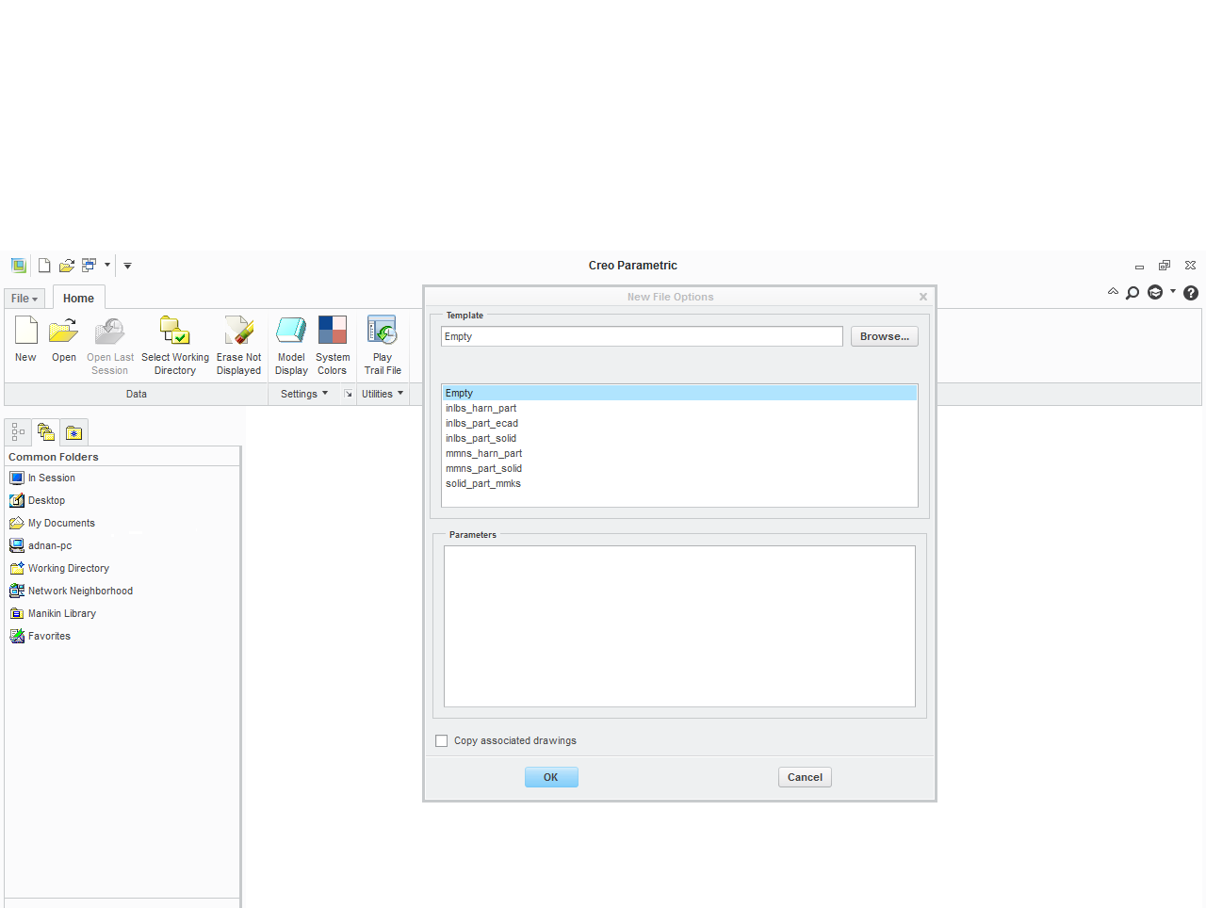
Task: Select the Home ribbon tab
Action: 78,299
